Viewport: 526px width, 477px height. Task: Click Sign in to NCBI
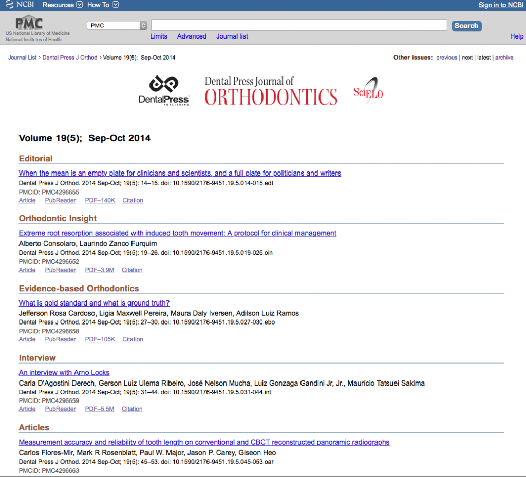(x=501, y=5)
